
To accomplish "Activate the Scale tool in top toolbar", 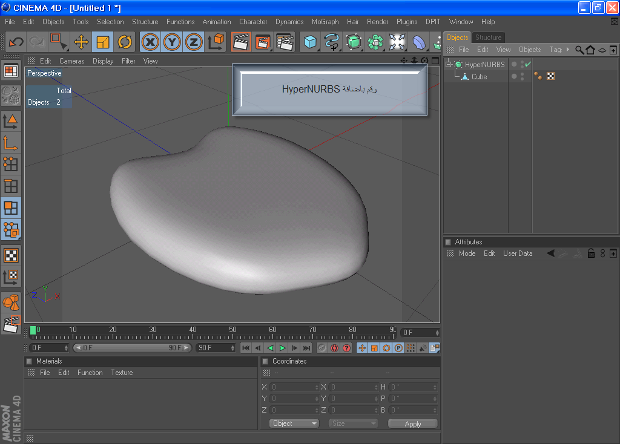I will click(103, 42).
